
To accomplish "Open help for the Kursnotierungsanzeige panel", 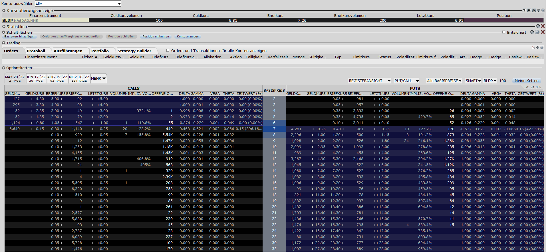I will [543, 10].
